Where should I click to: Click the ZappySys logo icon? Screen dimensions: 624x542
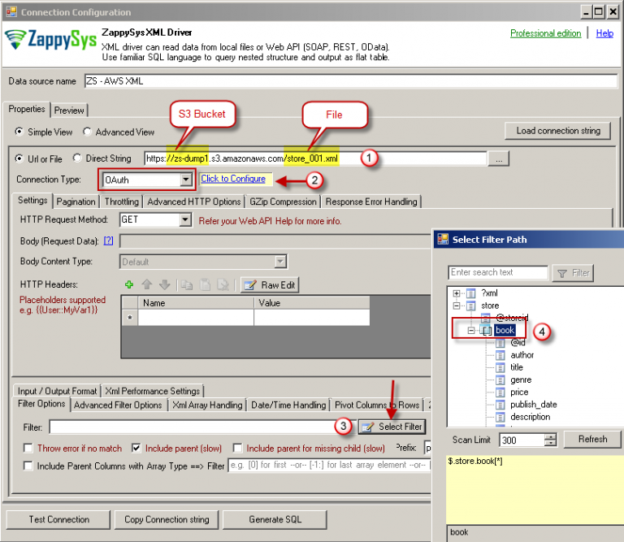tap(16, 40)
